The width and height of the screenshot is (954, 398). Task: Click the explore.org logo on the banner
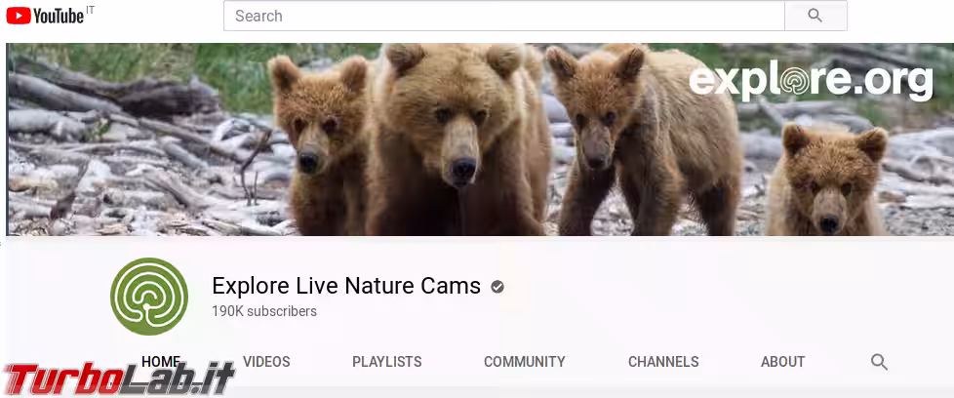pyautogui.click(x=811, y=81)
